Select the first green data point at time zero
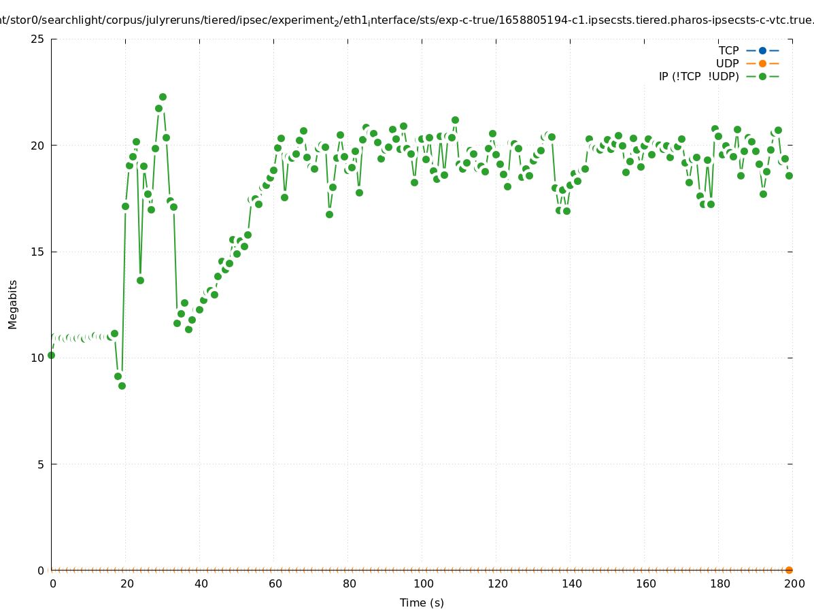The height and width of the screenshot is (612, 814). [51, 355]
